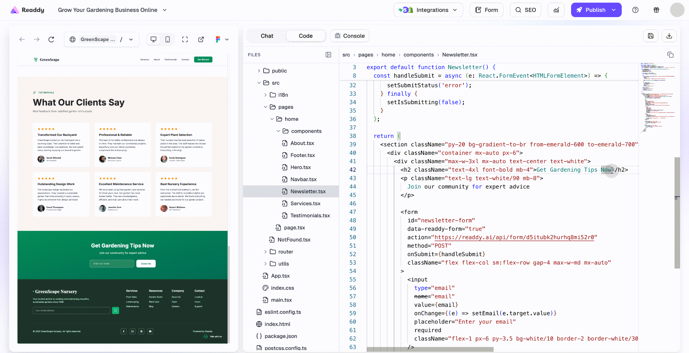Switch preview to mobile view
Viewport: 689px width, 353px height.
(x=168, y=39)
